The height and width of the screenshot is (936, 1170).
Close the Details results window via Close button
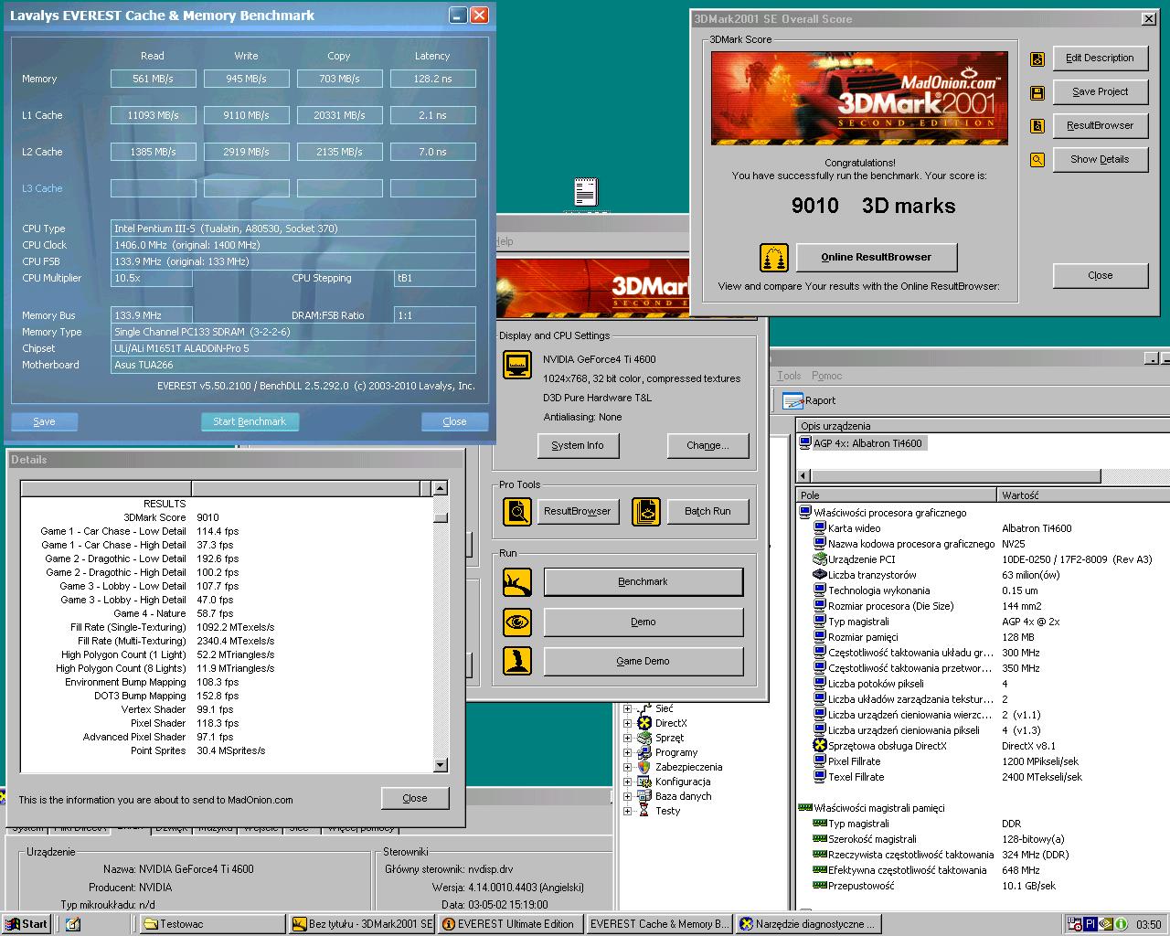(415, 798)
